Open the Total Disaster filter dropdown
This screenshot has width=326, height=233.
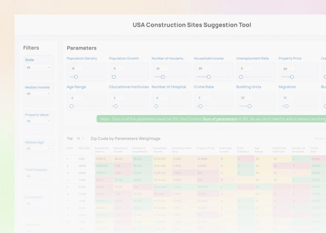coord(38,176)
